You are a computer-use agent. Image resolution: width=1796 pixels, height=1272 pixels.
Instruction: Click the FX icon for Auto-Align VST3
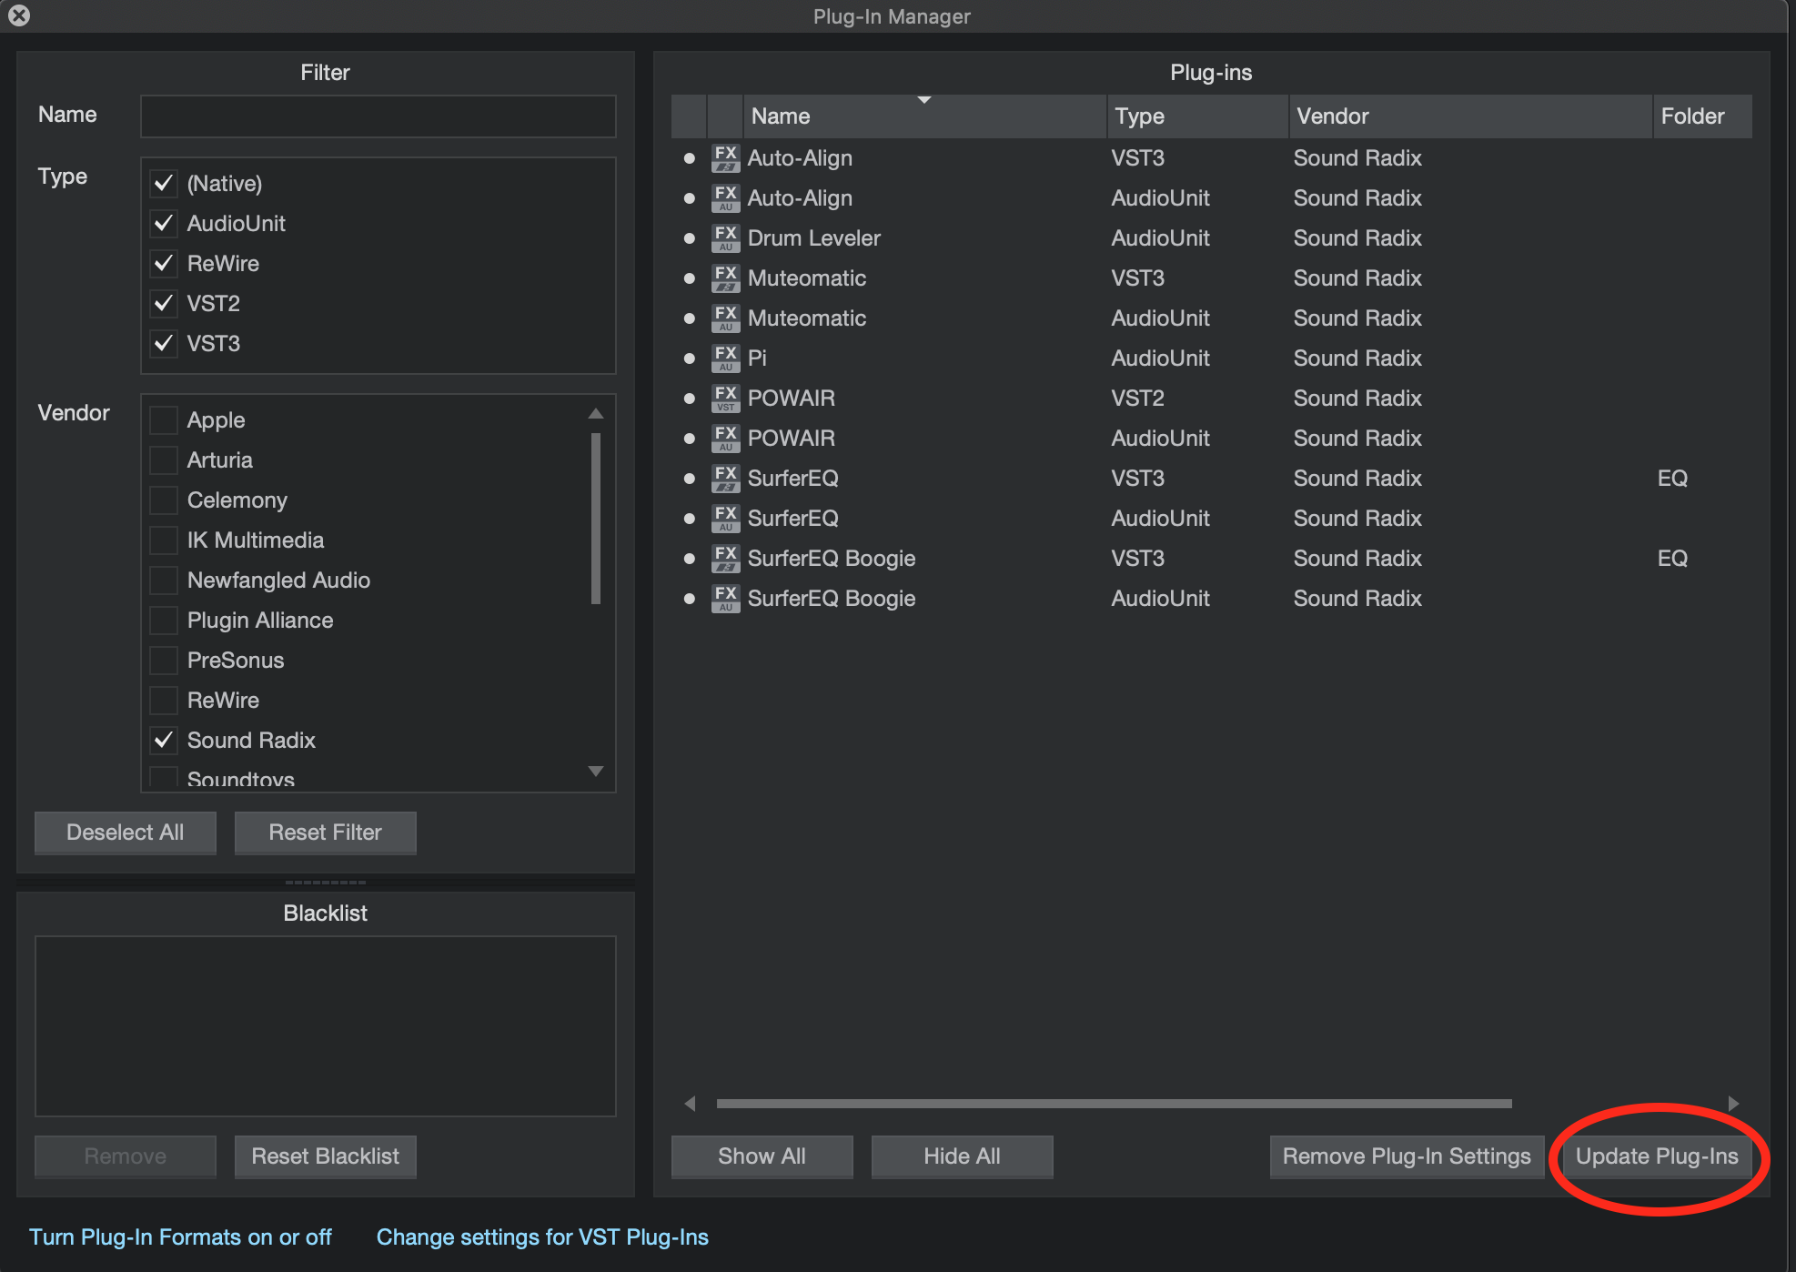click(x=725, y=158)
